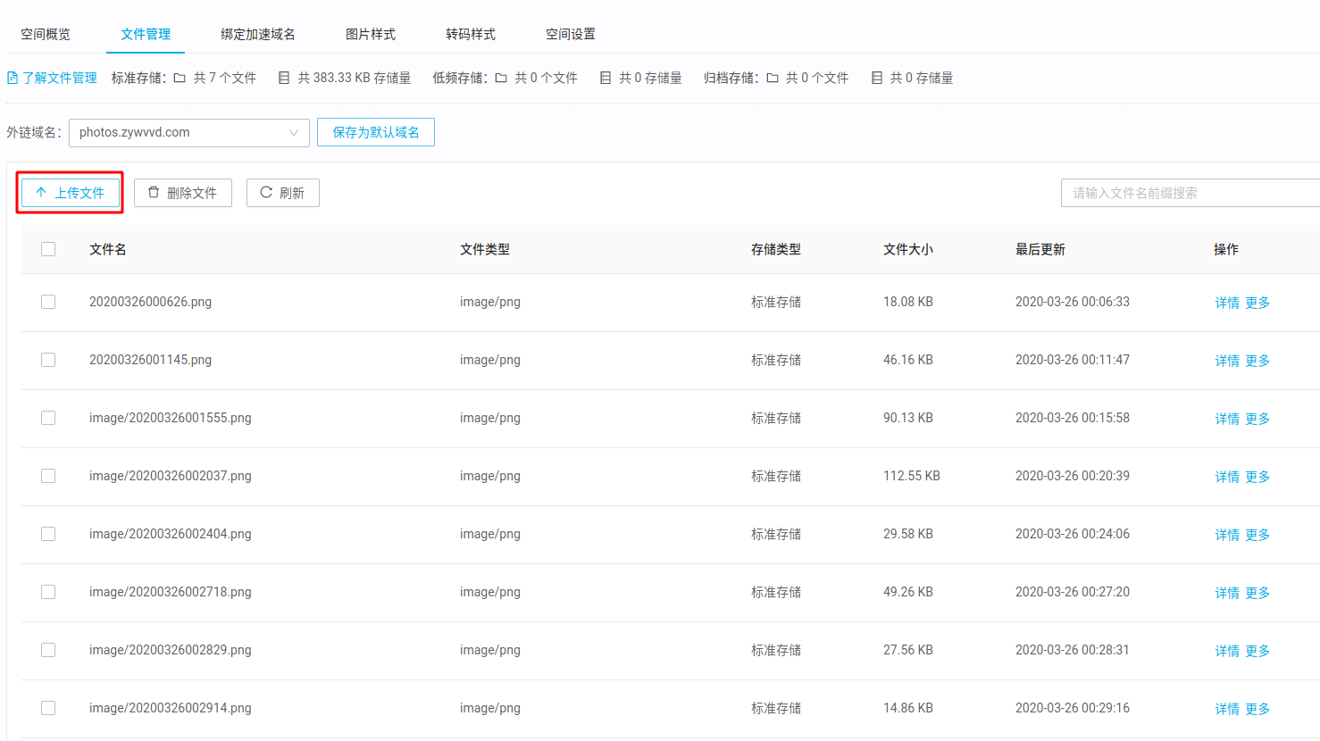Viewport: 1320px width, 741px height.
Task: Click the storage icon after 归档存储 file count
Action: [x=877, y=78]
